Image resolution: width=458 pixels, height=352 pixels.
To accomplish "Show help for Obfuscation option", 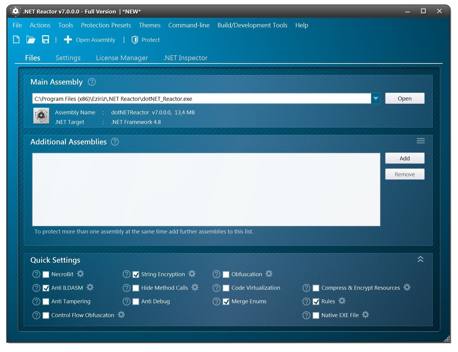I will (217, 274).
